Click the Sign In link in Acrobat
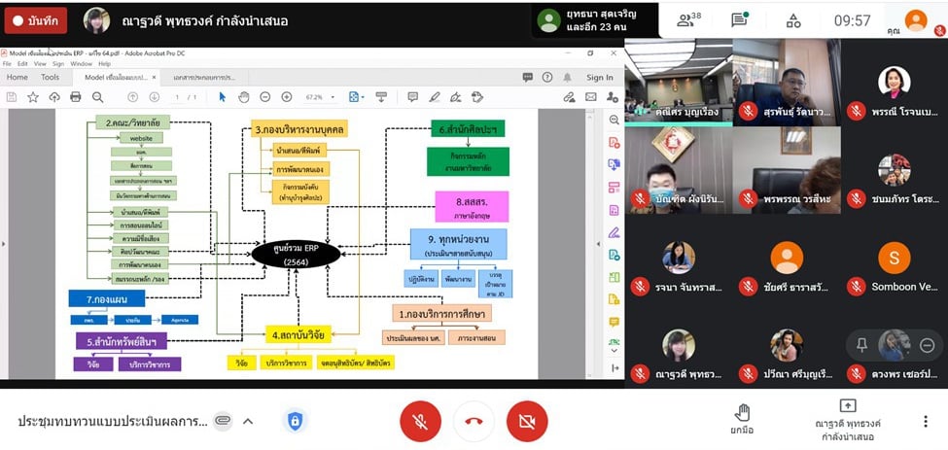Screen dimensions: 948x450 [599, 78]
